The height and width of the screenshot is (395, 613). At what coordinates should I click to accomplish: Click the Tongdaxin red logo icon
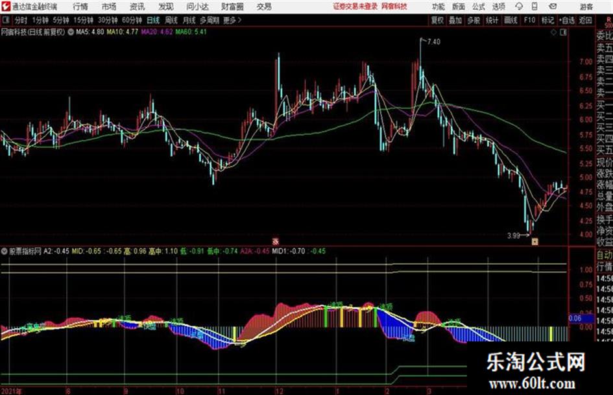(5, 6)
